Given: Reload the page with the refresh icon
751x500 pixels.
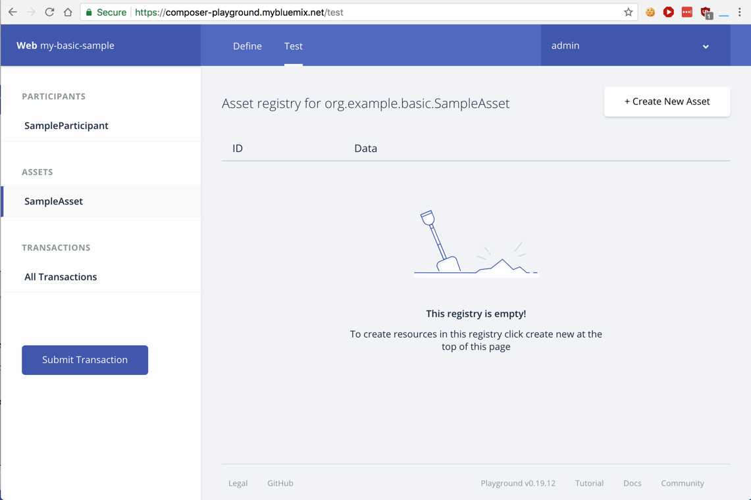Looking at the screenshot, I should point(49,12).
